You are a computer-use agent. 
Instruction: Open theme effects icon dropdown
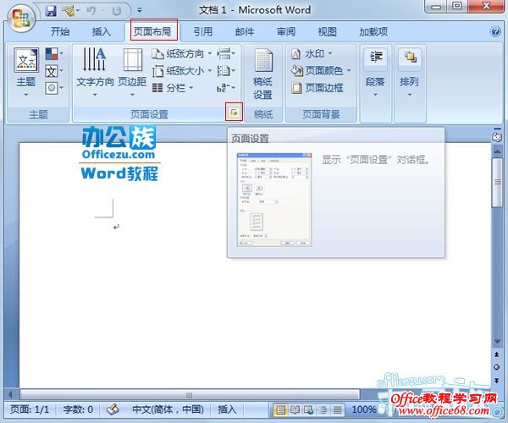pos(54,88)
